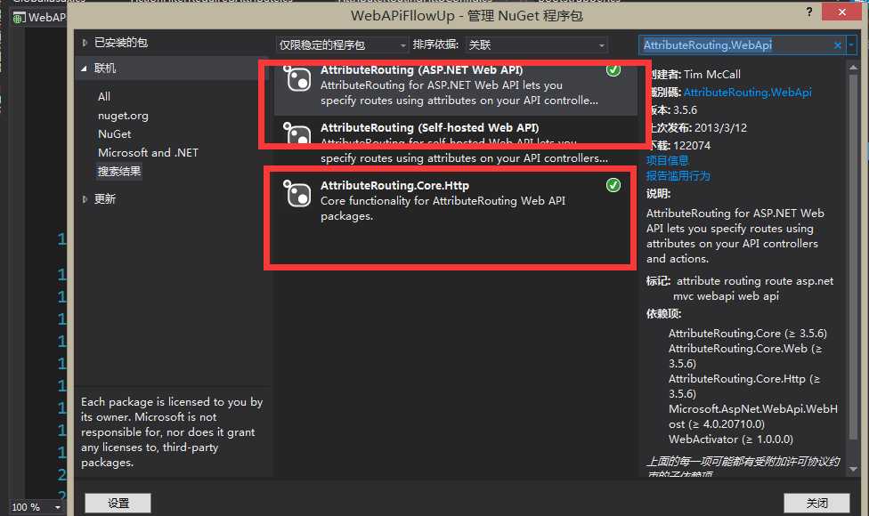The image size is (869, 516).
Task: Open the search box dropdown arrow
Action: 851,44
